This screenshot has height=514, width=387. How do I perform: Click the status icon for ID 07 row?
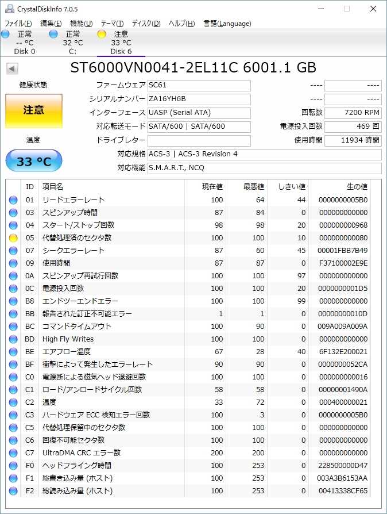click(x=13, y=251)
